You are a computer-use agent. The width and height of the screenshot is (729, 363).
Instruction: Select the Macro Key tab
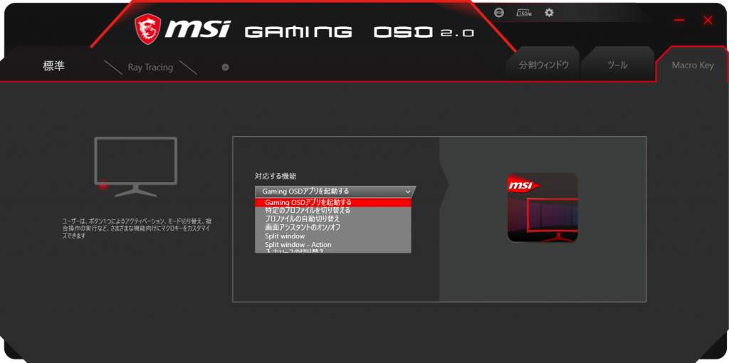click(692, 65)
